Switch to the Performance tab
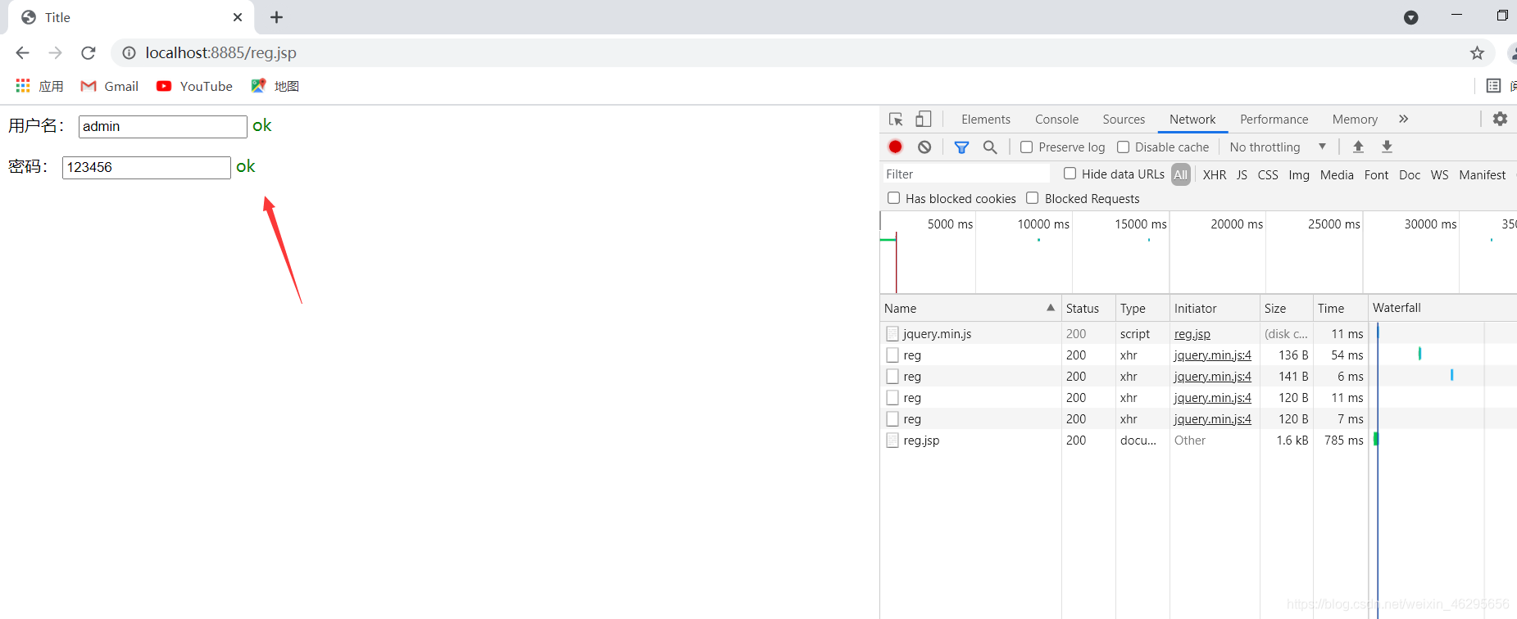Screen dimensions: 1517x619 pos(1274,120)
